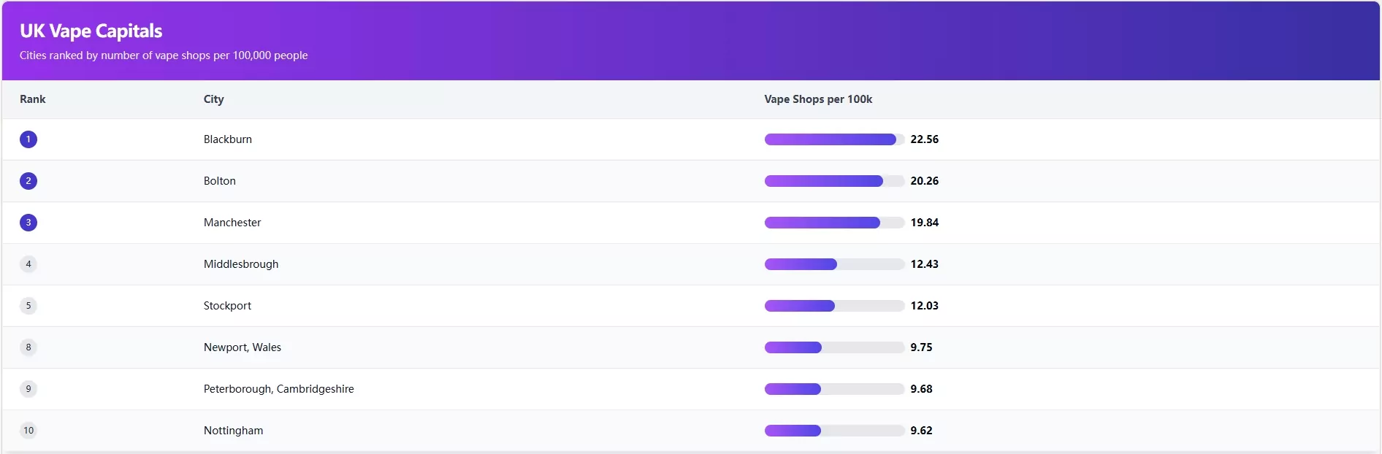Click the UK Vape Capitals title

(91, 31)
